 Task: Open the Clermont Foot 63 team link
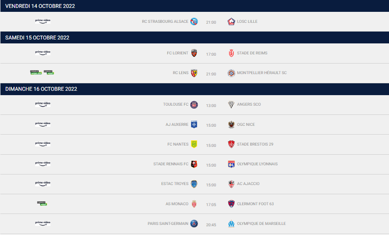(x=255, y=204)
